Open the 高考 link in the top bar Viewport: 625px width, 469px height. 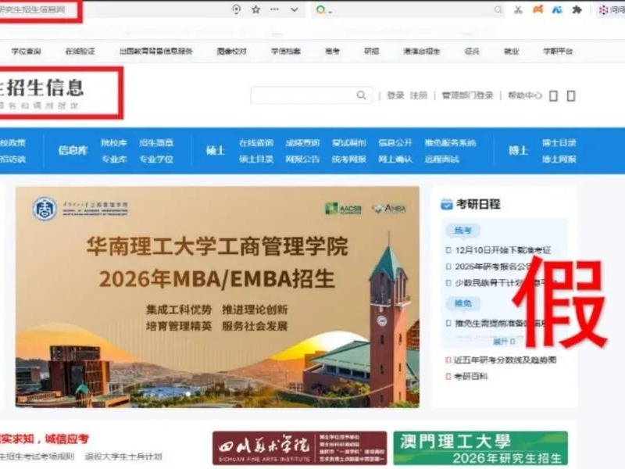(333, 51)
